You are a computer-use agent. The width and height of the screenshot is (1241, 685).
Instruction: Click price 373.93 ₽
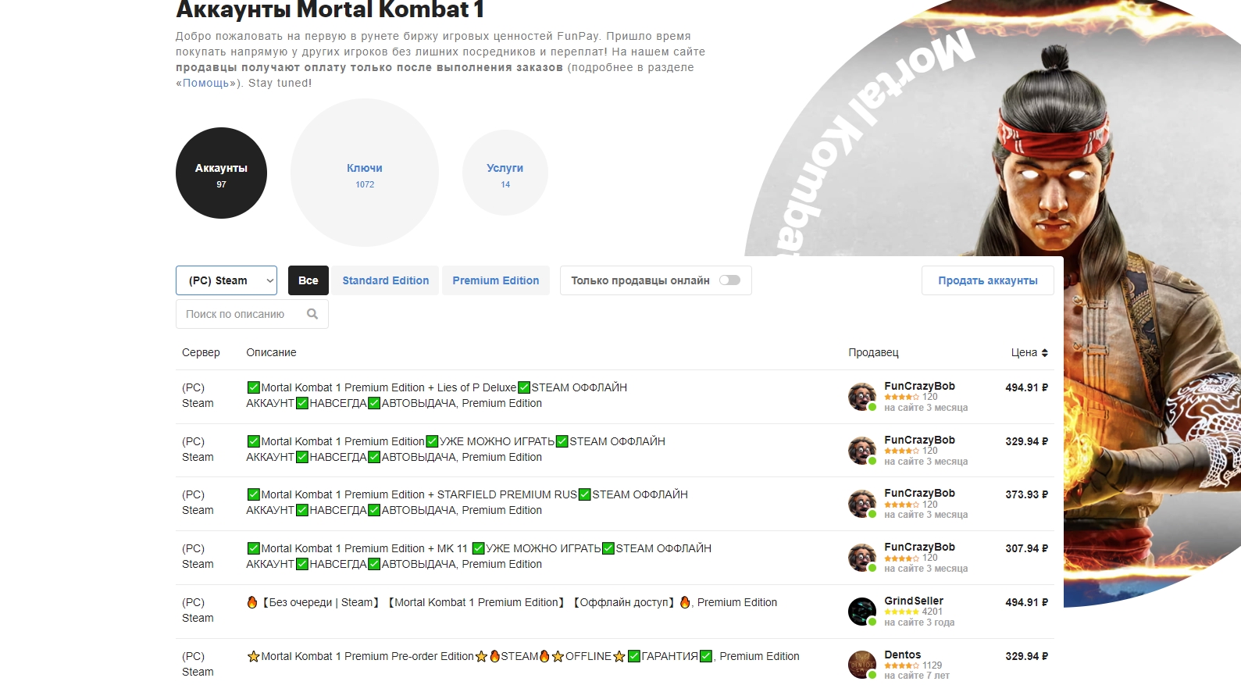(x=1026, y=494)
